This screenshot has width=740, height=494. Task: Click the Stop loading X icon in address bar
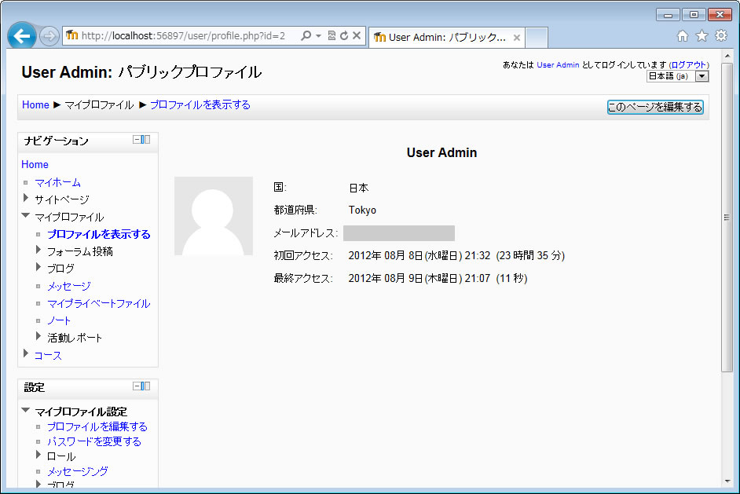tap(357, 36)
